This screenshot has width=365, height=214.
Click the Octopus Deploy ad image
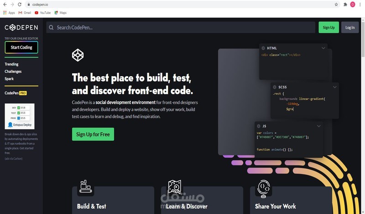(20, 116)
